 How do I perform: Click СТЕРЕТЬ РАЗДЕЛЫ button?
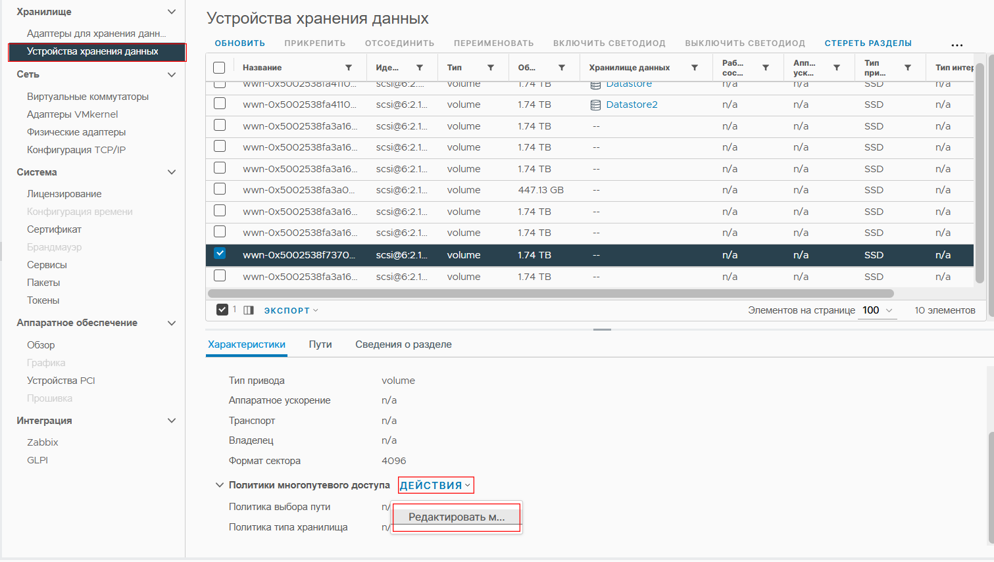point(868,43)
